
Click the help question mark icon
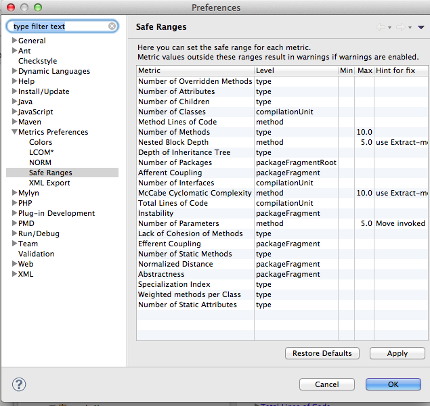pyautogui.click(x=19, y=384)
